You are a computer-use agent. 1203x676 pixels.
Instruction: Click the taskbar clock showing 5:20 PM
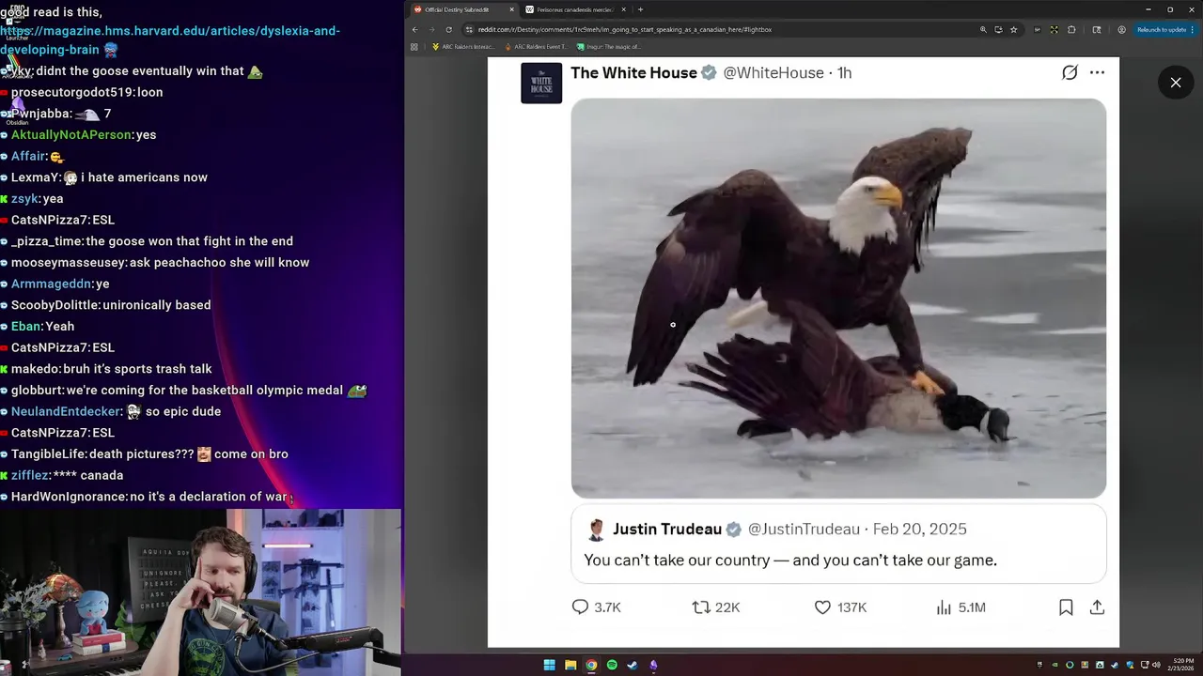pyautogui.click(x=1182, y=665)
